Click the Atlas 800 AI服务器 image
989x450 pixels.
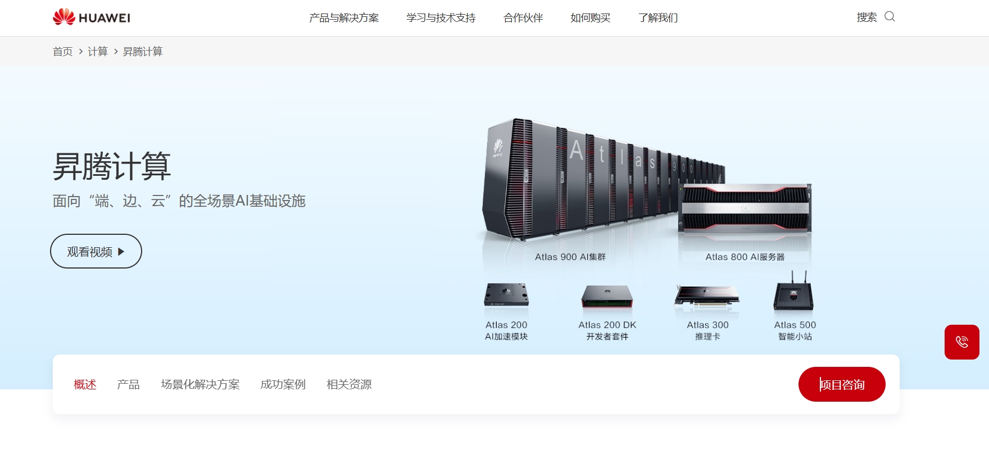pyautogui.click(x=745, y=208)
